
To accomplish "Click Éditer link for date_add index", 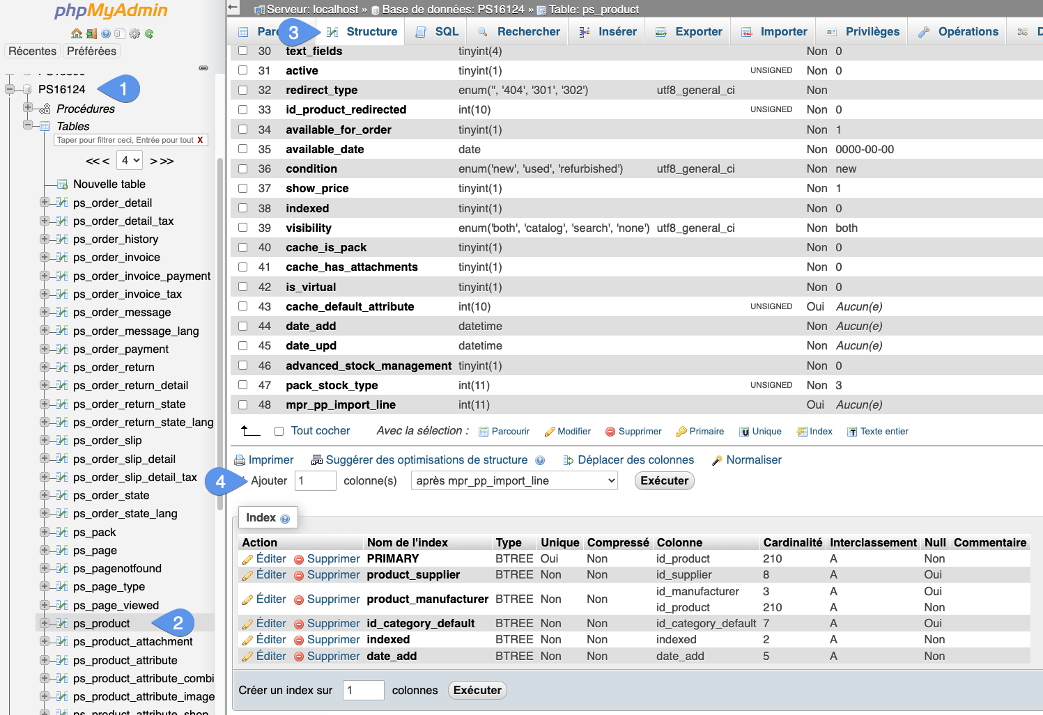I will click(271, 657).
